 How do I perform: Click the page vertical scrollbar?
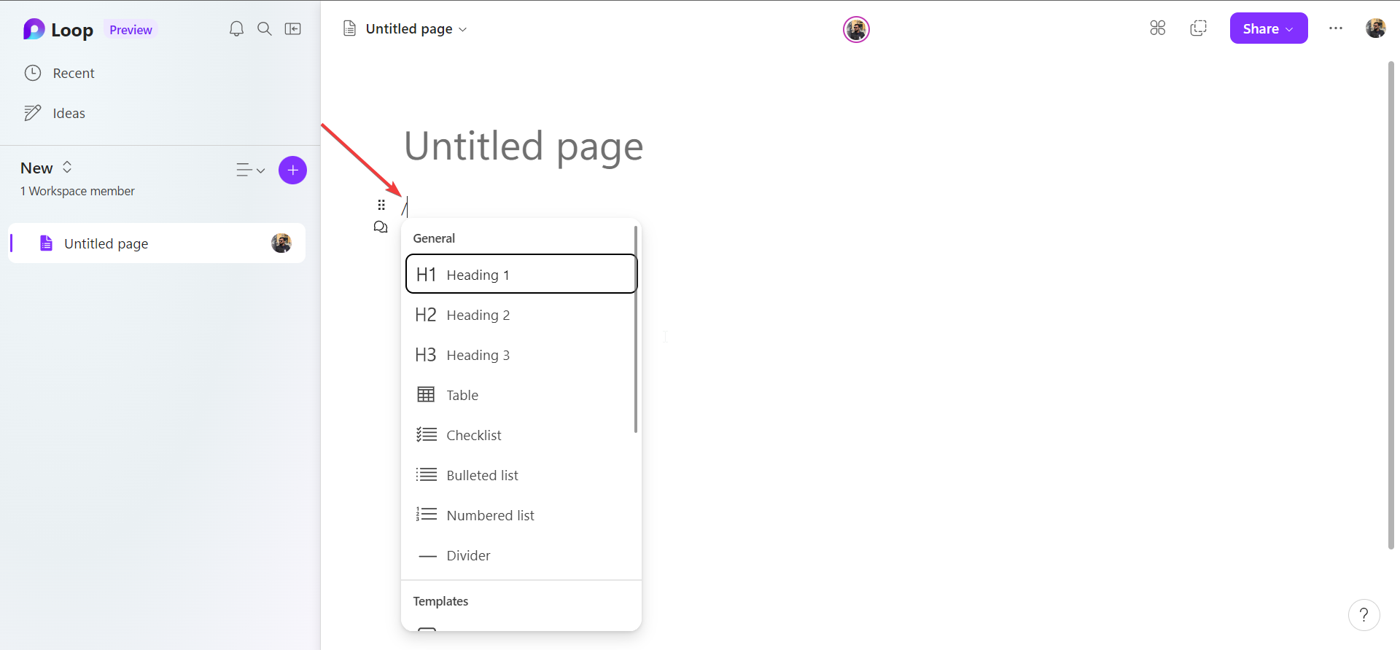point(1391,305)
